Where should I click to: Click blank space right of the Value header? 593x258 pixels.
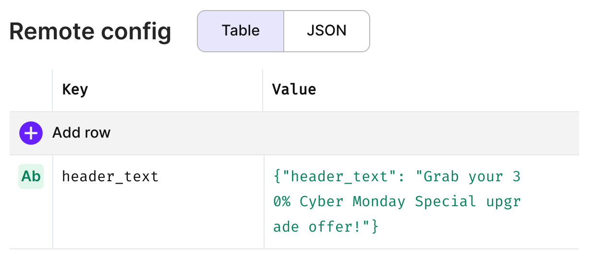click(447, 90)
